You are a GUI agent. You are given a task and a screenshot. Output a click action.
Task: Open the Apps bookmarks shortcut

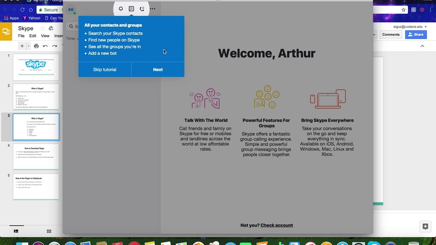click(x=11, y=18)
